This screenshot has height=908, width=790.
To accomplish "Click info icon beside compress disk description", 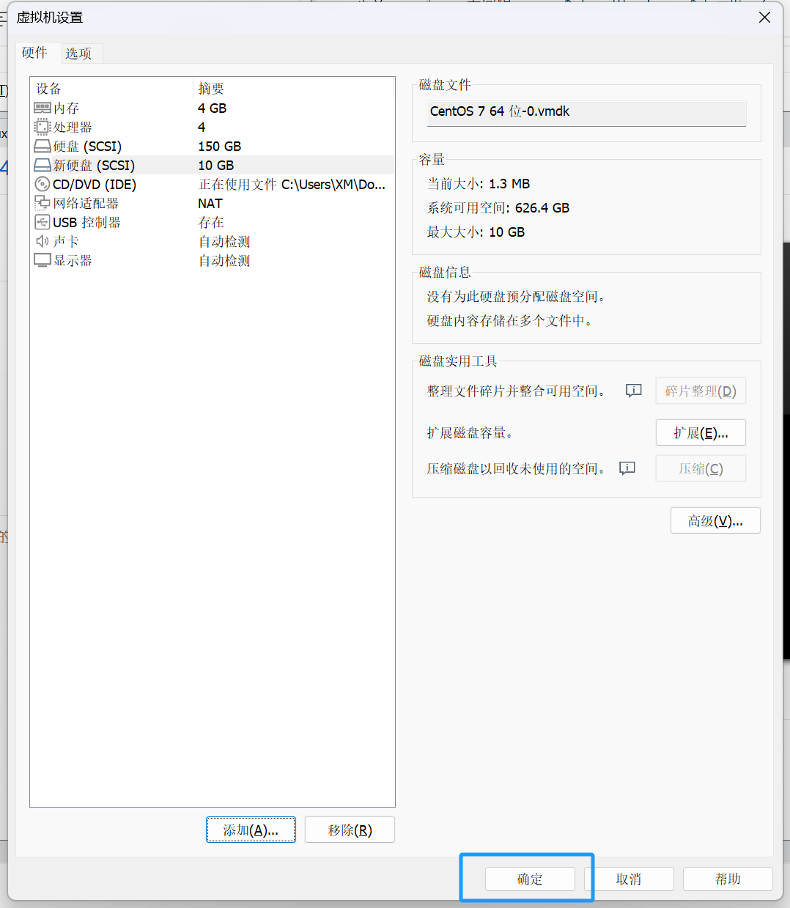I will [x=627, y=468].
